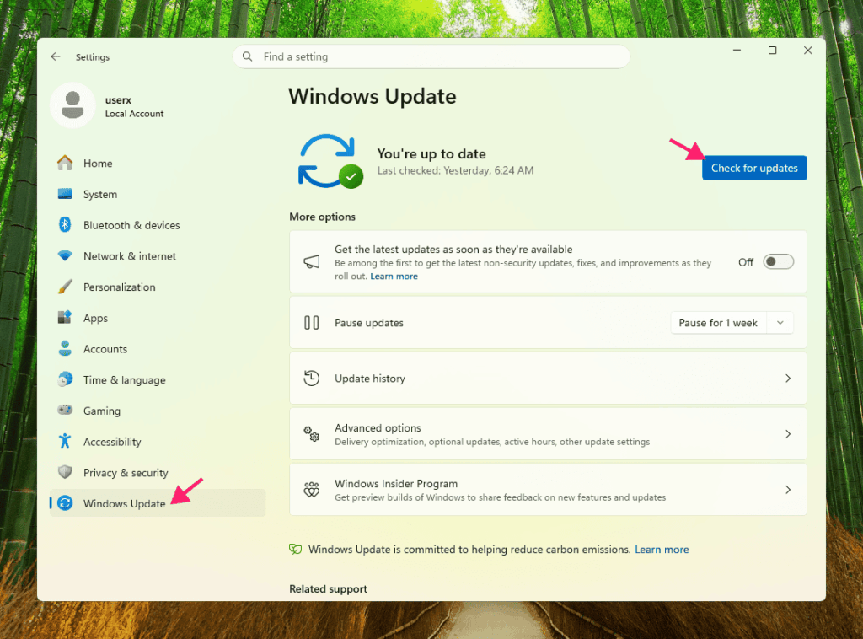Viewport: 863px width, 639px height.
Task: Open Gaming settings page
Action: 158,410
